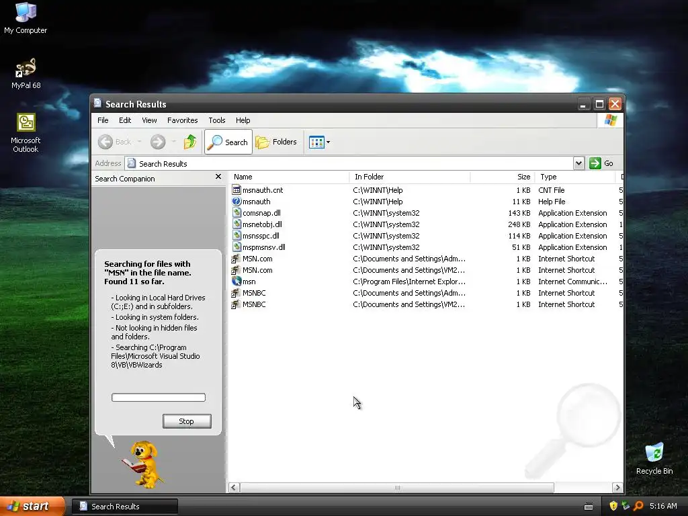Click the scroll right arrow

(x=617, y=488)
